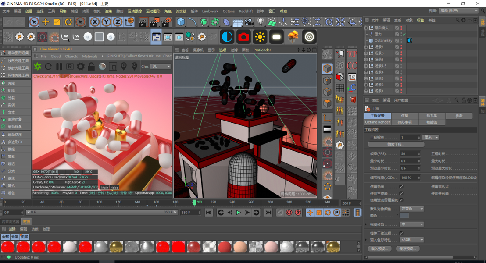Jump to end of timeline

coord(268,213)
